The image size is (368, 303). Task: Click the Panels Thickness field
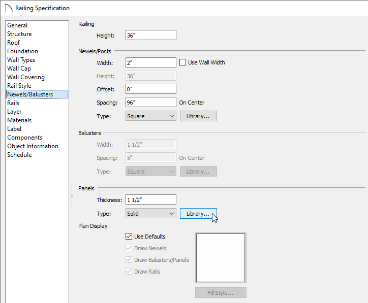[x=151, y=199]
